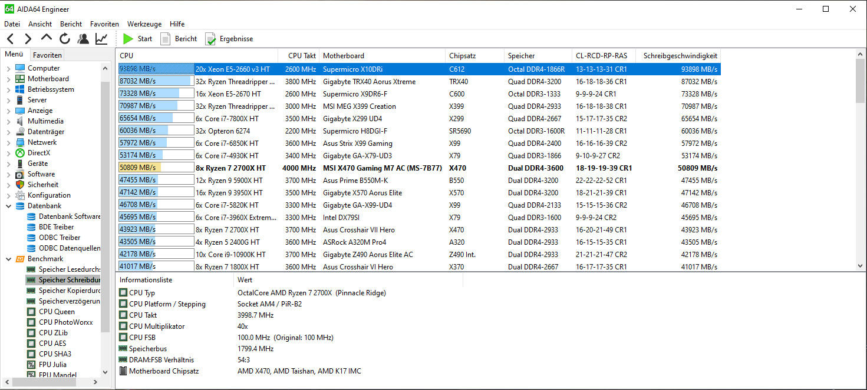Screen dimensions: 867x390
Task: Expand the Betriebssystem tree node chevron
Action: point(8,89)
